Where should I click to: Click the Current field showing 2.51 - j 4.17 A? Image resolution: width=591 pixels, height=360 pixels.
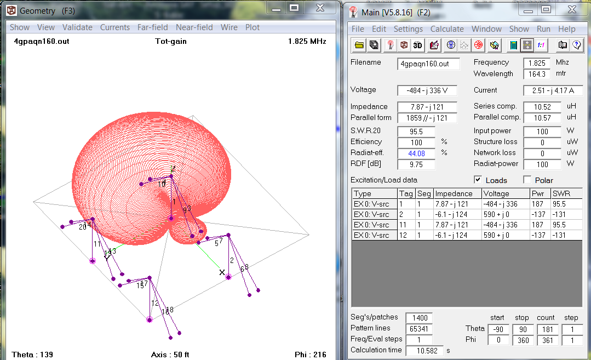[x=553, y=90]
